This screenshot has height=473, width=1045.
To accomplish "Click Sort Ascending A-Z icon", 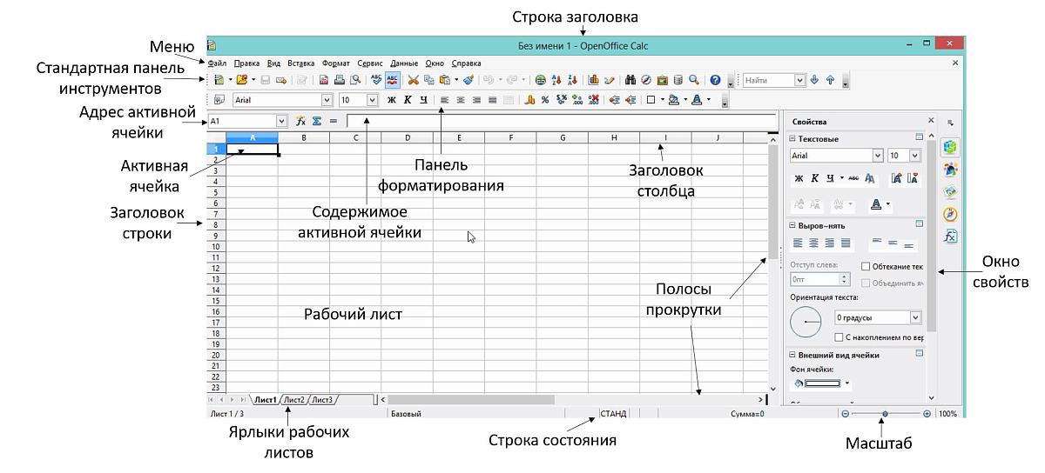I will [x=556, y=80].
